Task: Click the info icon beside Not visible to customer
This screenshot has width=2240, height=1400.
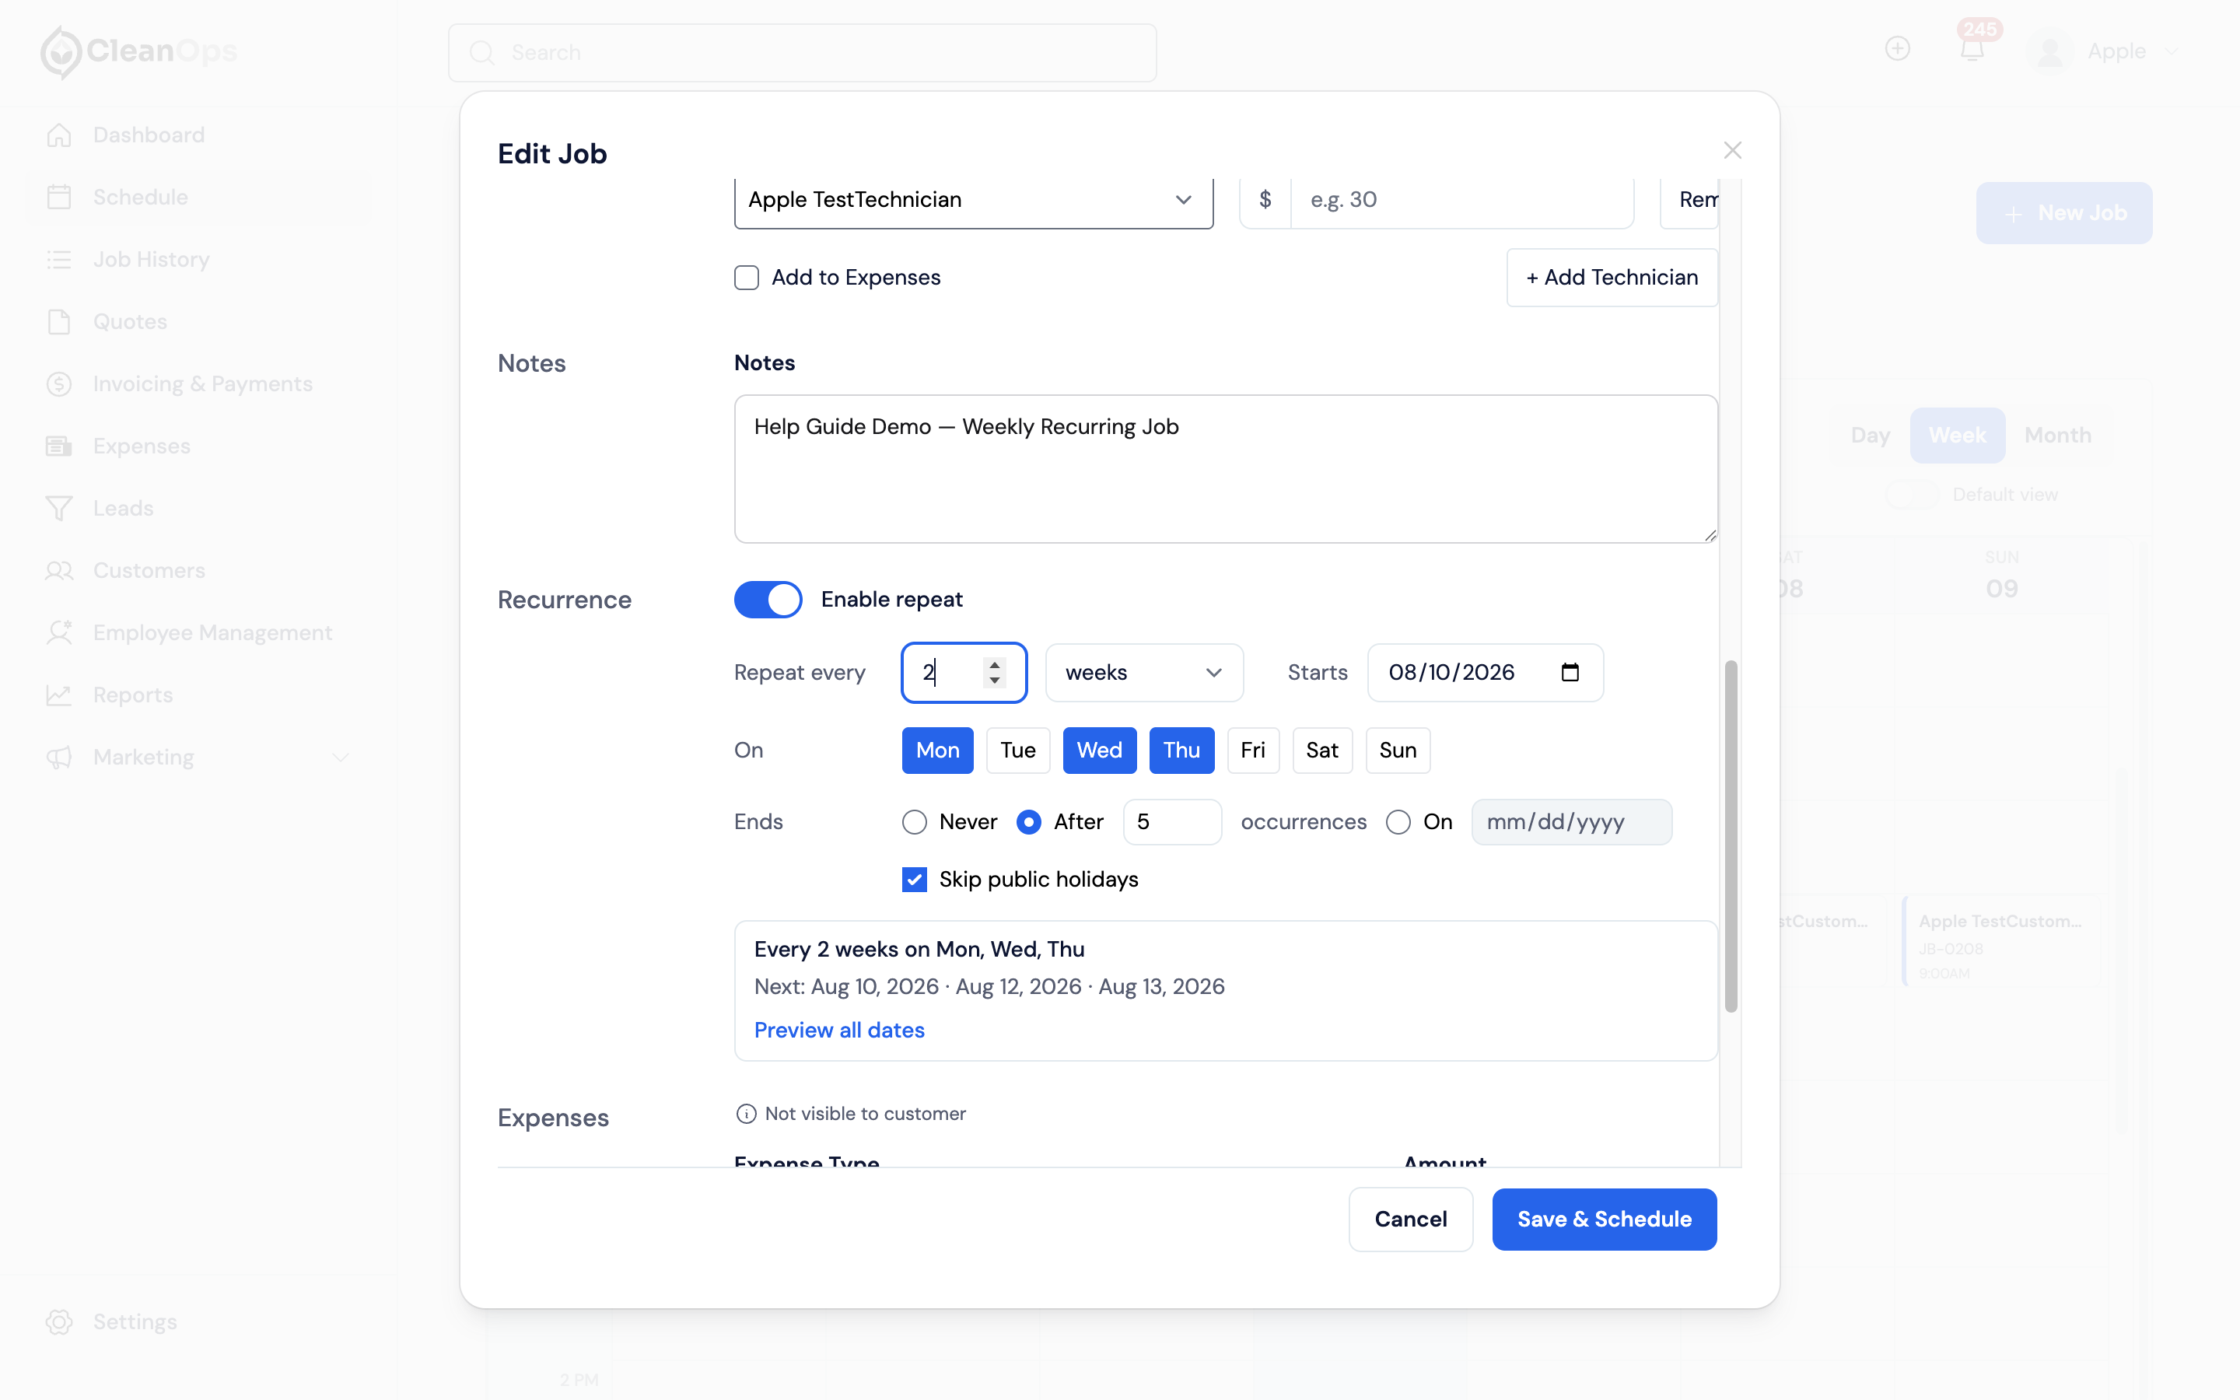Action: tap(746, 1114)
